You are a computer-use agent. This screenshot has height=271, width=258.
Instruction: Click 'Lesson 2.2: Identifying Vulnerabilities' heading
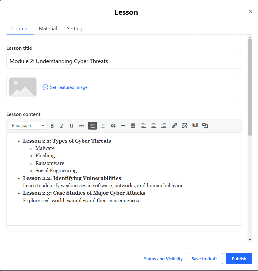click(x=72, y=178)
